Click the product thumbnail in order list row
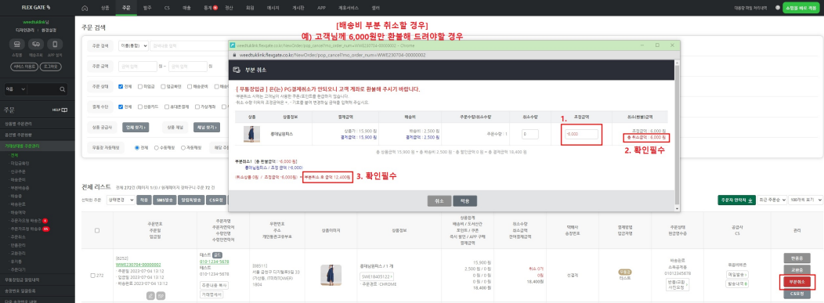The height and width of the screenshot is (303, 824). click(331, 275)
